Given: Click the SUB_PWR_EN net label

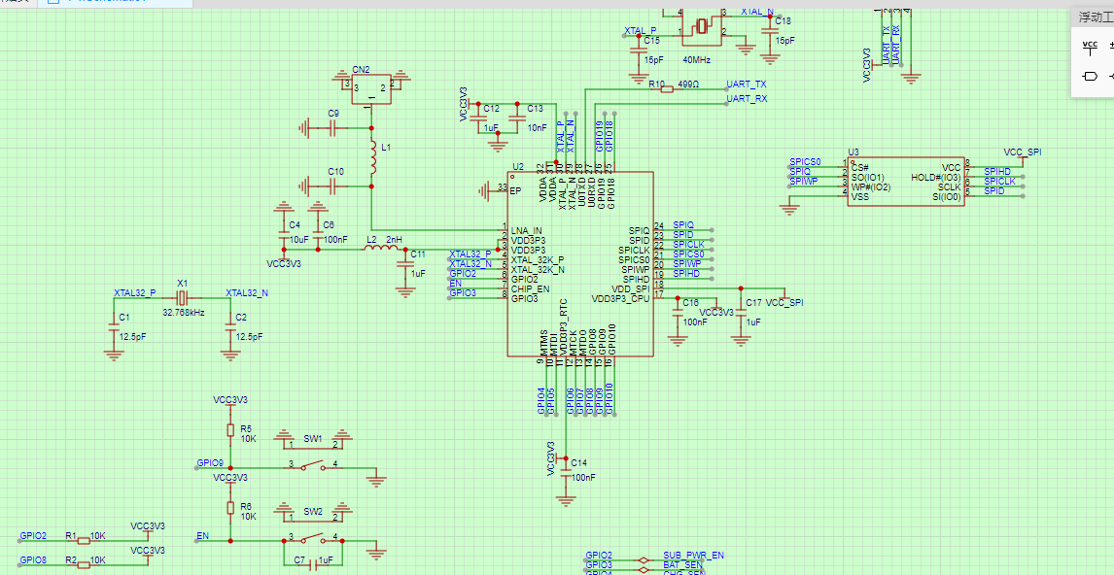Looking at the screenshot, I should click(x=693, y=555).
